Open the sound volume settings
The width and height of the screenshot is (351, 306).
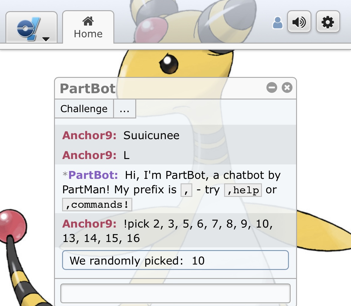click(299, 22)
